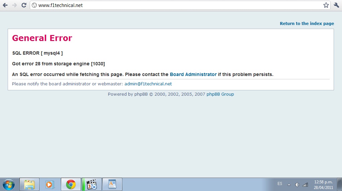342x191 pixels.
Task: Click the globe site info icon
Action: point(34,5)
